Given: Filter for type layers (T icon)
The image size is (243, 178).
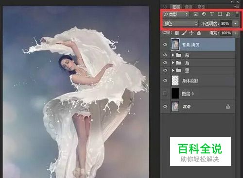Looking at the screenshot, I should [212, 14].
